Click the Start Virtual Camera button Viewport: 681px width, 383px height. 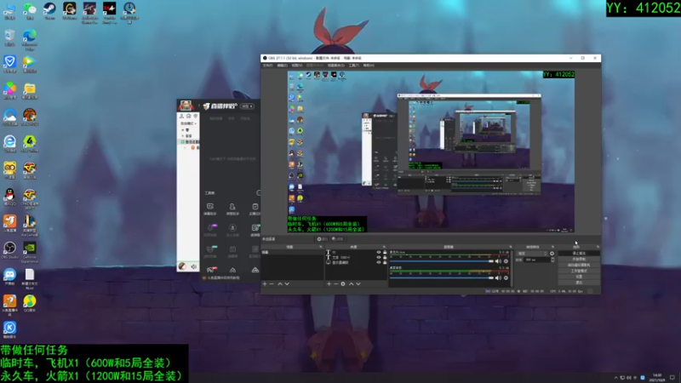(x=579, y=265)
